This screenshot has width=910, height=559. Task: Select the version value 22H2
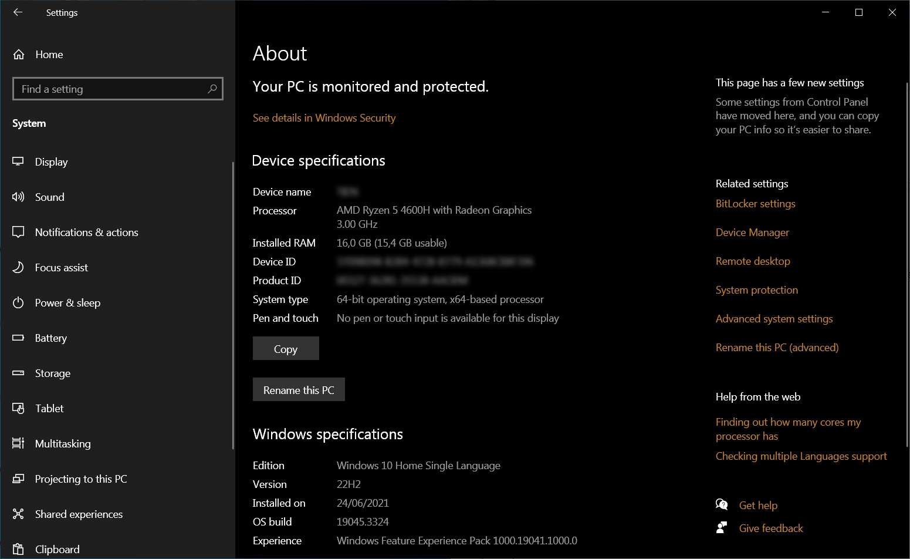click(349, 484)
